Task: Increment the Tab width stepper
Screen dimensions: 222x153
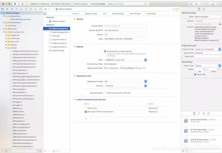Action: click(206, 68)
